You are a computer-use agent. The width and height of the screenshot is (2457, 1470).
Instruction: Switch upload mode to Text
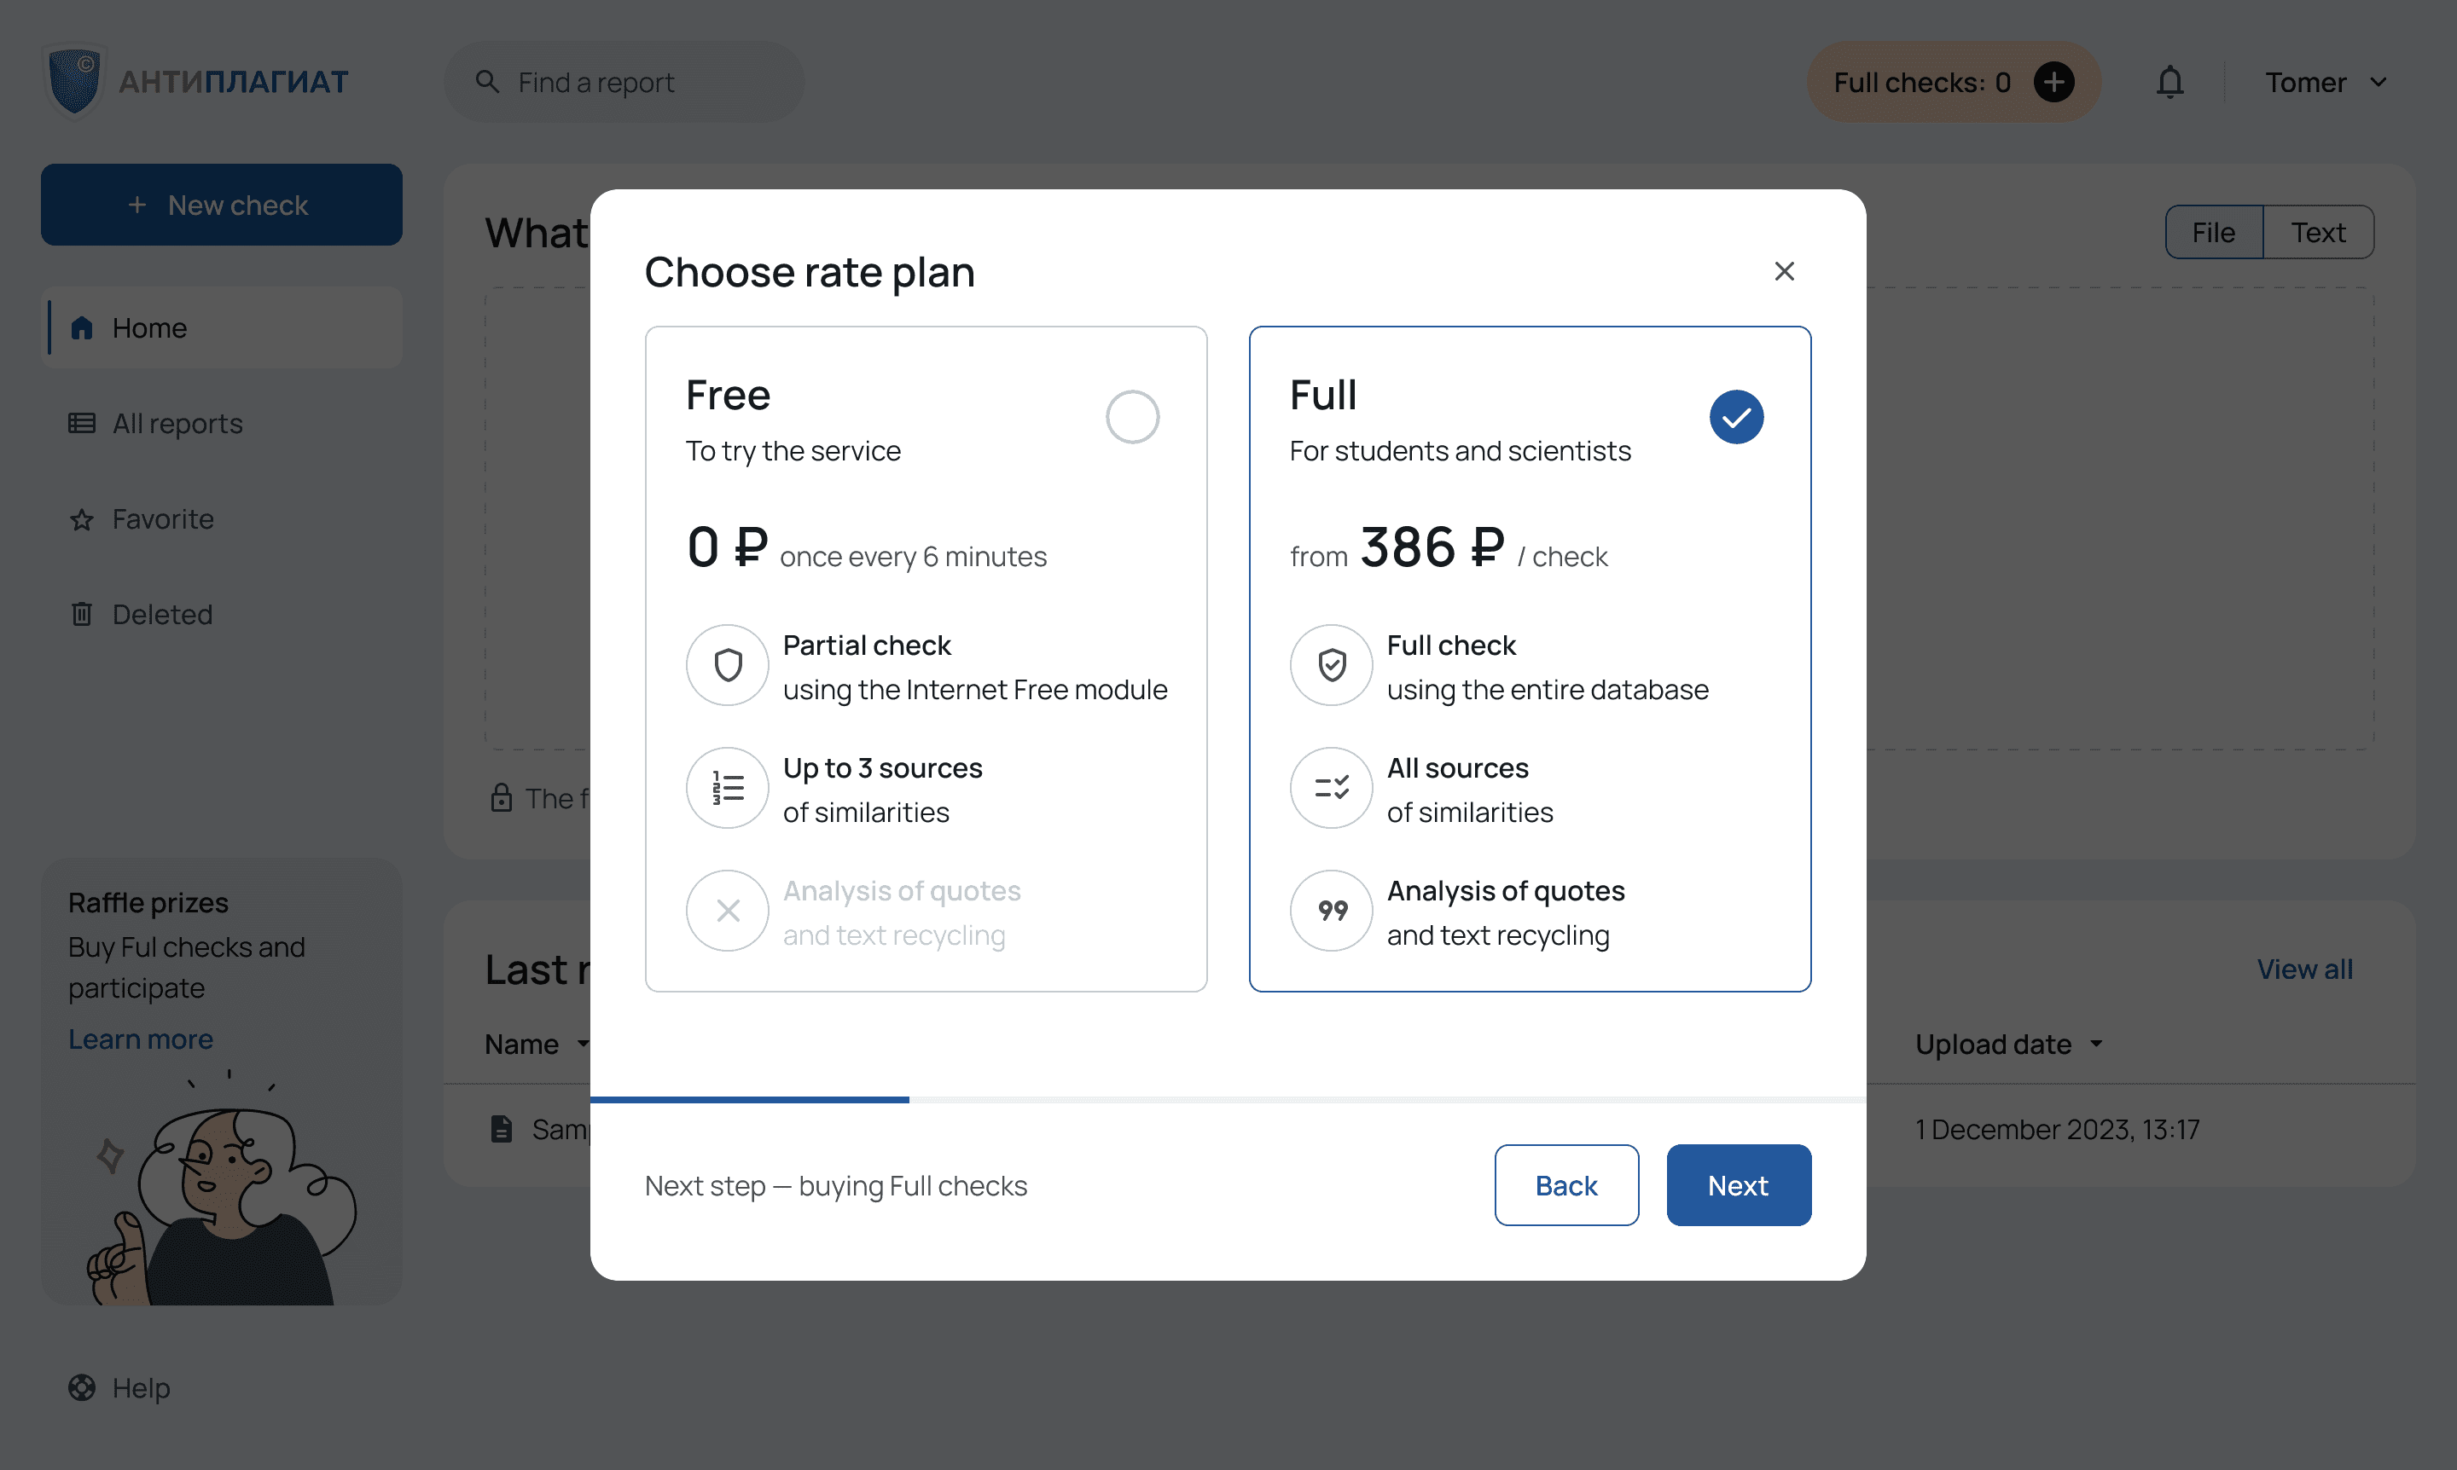point(2318,232)
